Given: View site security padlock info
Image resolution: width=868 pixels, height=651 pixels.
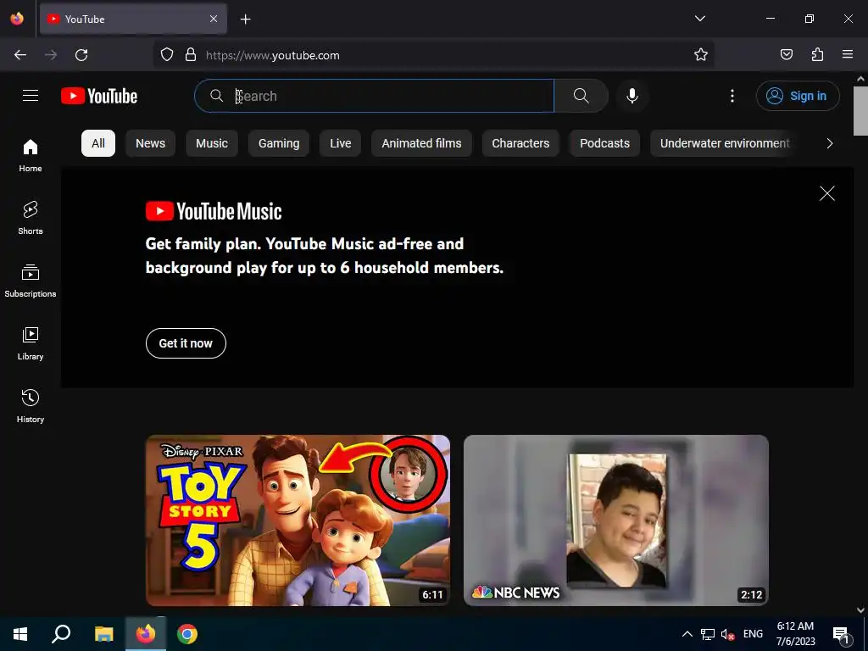Looking at the screenshot, I should pos(191,55).
